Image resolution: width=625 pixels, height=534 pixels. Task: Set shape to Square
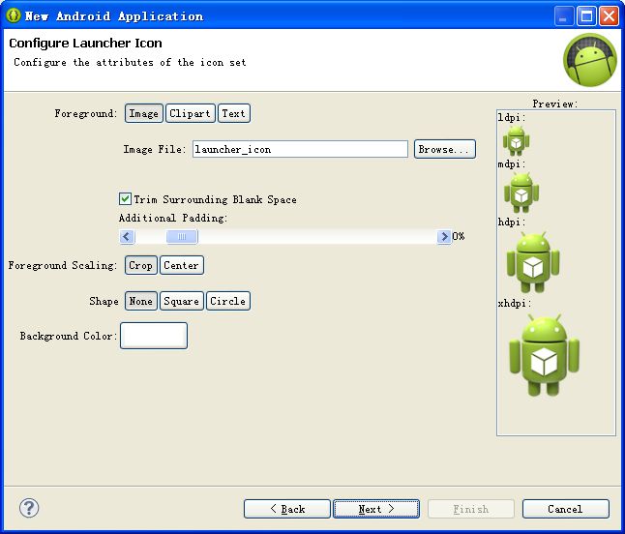[181, 301]
